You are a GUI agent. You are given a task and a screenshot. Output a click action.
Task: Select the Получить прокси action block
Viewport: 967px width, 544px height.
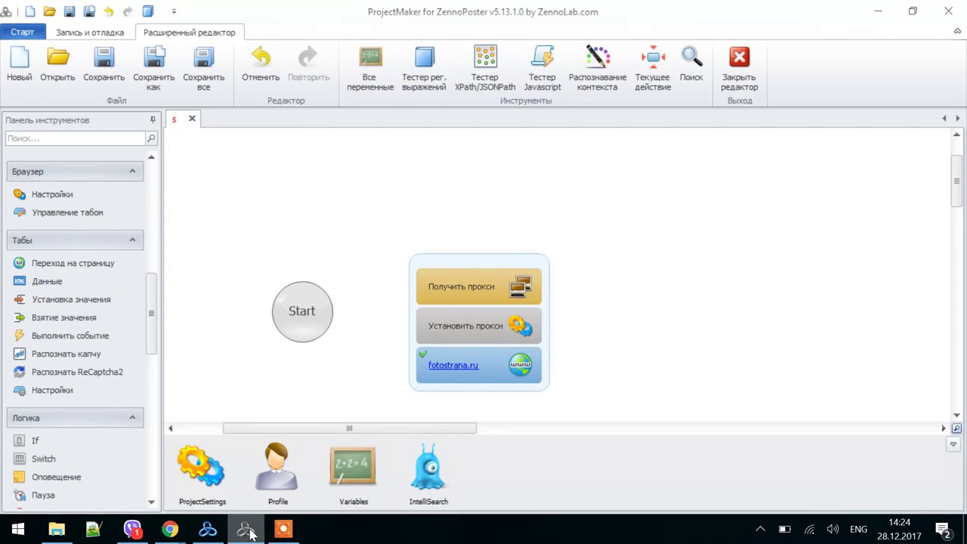coord(479,286)
